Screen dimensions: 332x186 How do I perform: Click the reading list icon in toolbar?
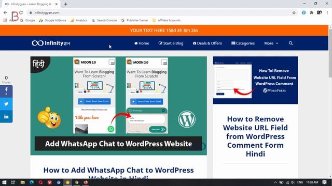pos(320,12)
